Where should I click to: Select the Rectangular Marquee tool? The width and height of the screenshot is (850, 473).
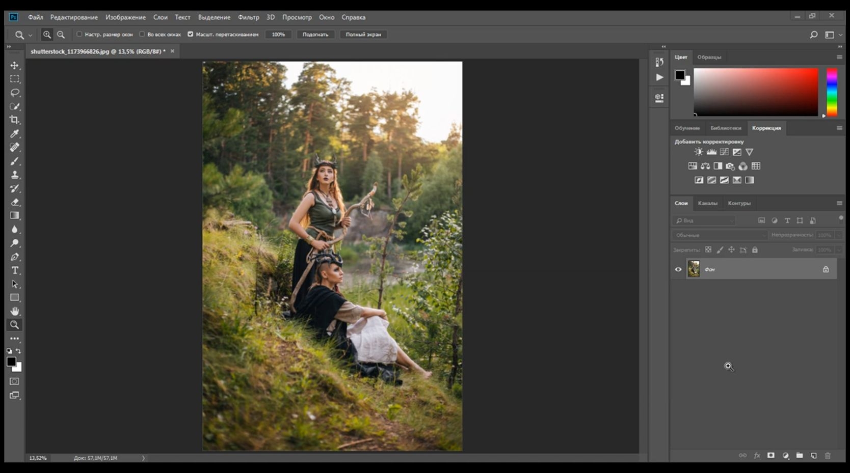point(15,79)
